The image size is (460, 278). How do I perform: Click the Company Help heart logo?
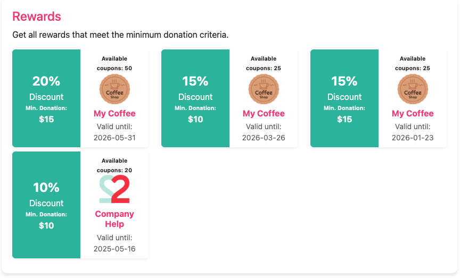[114, 189]
